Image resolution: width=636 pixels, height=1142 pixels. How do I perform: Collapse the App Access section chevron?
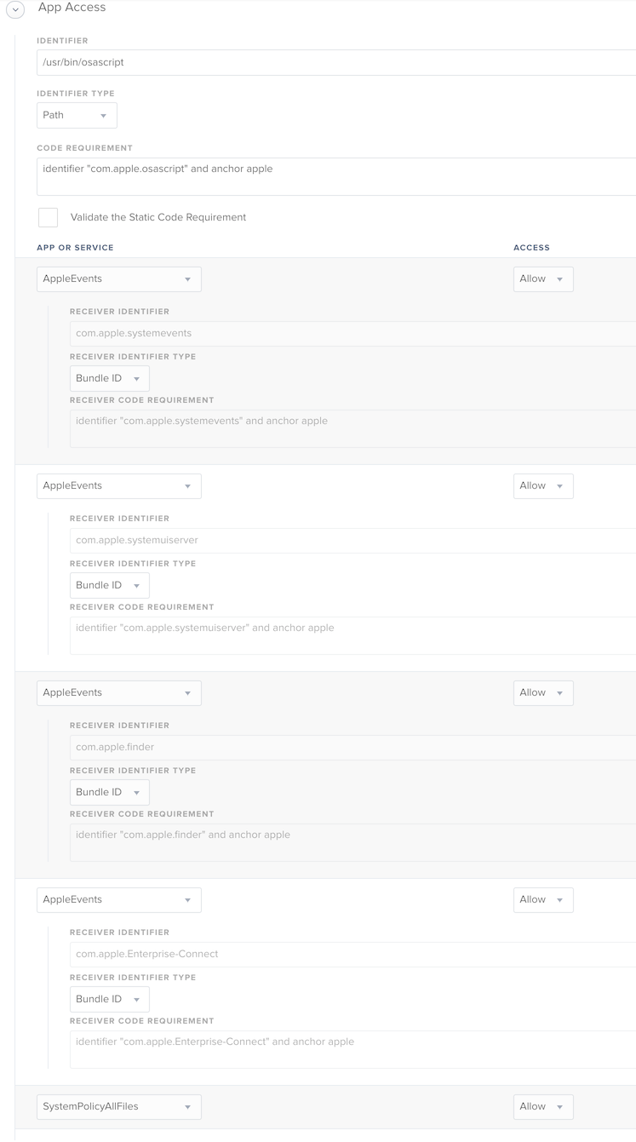[x=15, y=9]
